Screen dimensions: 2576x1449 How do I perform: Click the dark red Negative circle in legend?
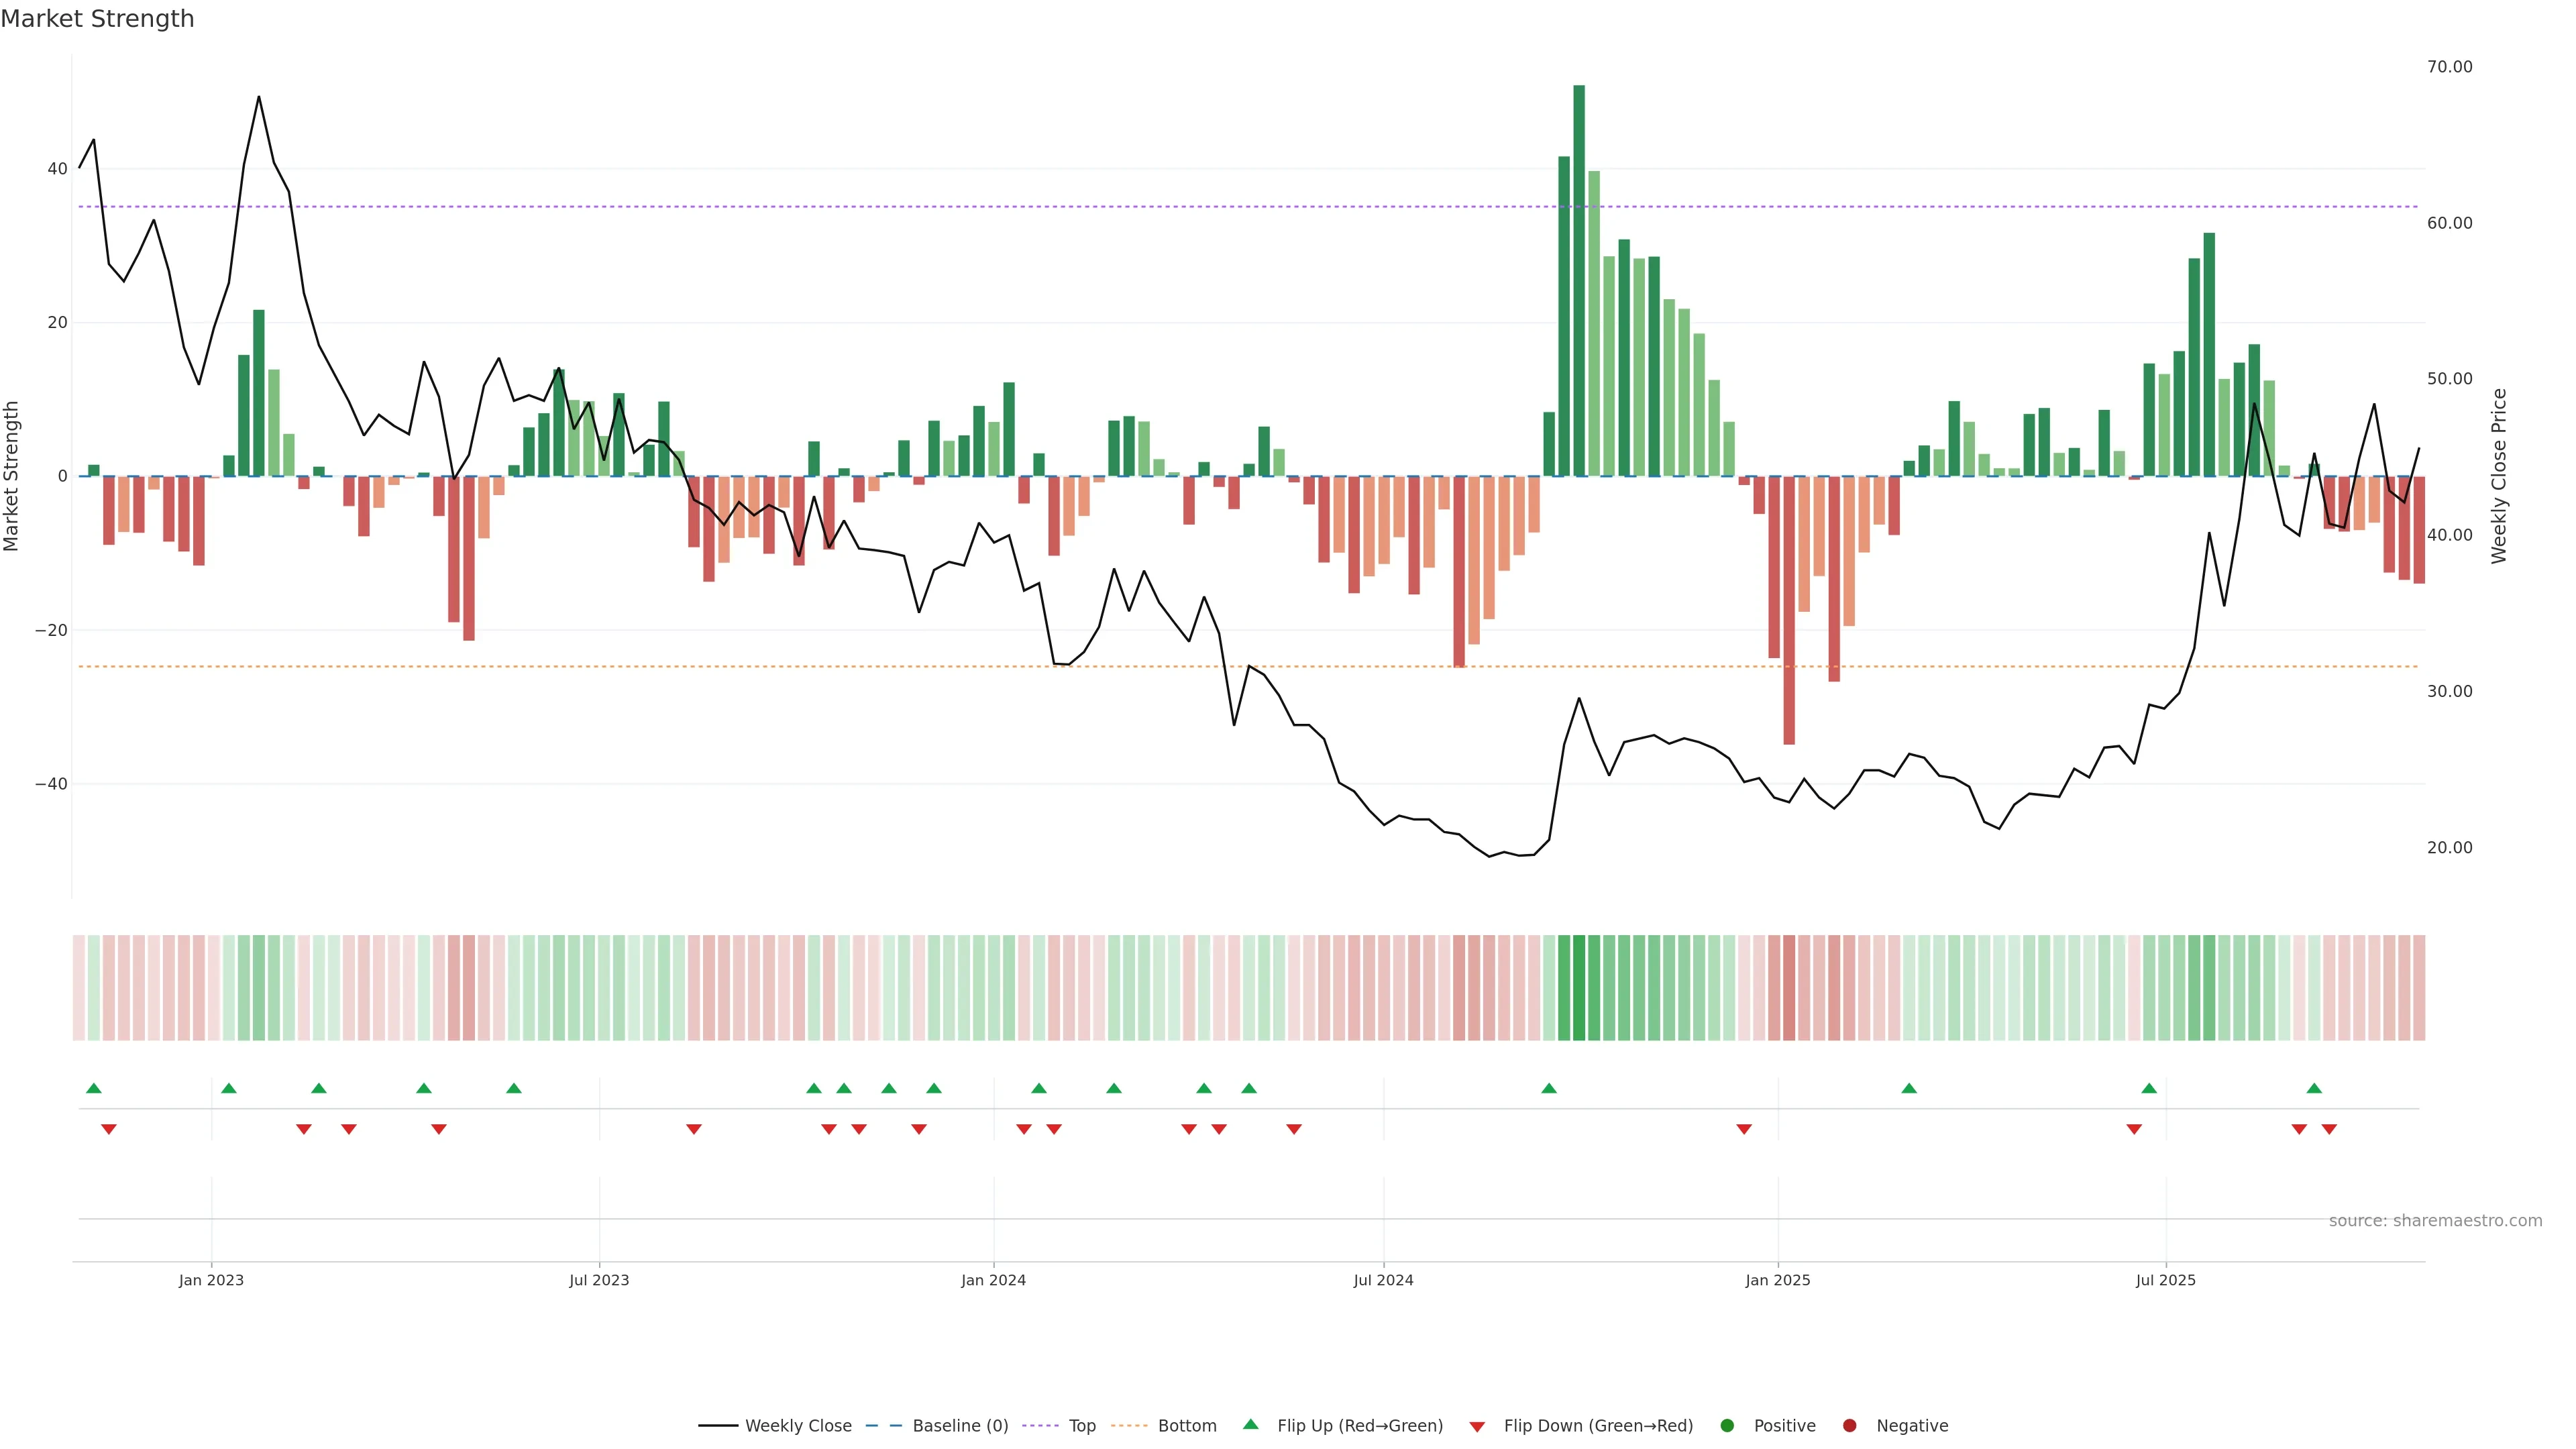[x=1849, y=1425]
